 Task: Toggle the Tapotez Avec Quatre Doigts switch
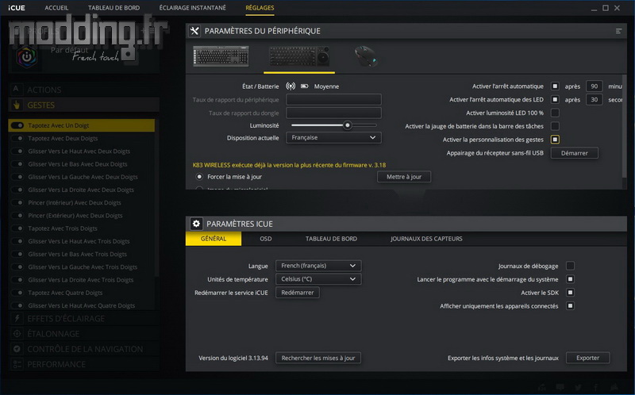coord(17,293)
